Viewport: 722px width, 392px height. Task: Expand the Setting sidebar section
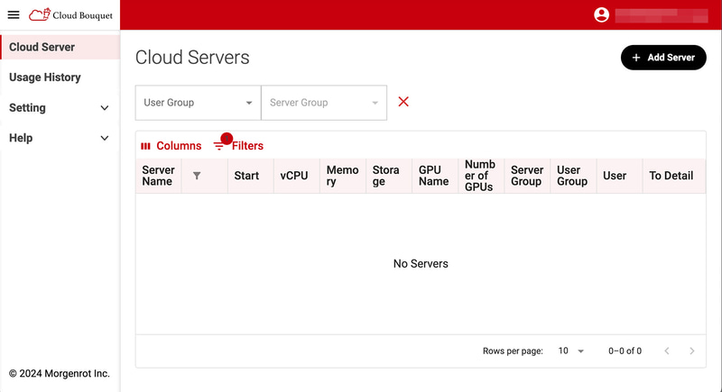(x=60, y=107)
